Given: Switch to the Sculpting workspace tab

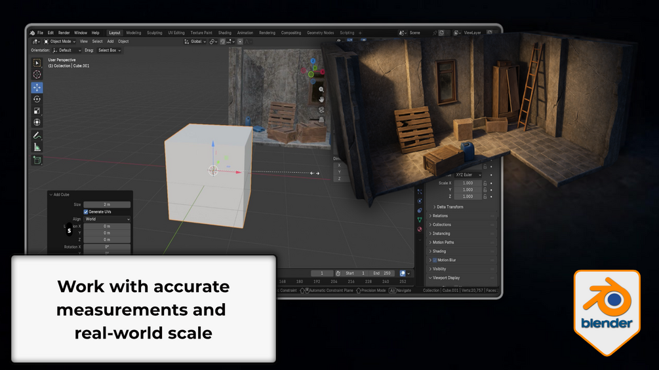Looking at the screenshot, I should pos(154,33).
